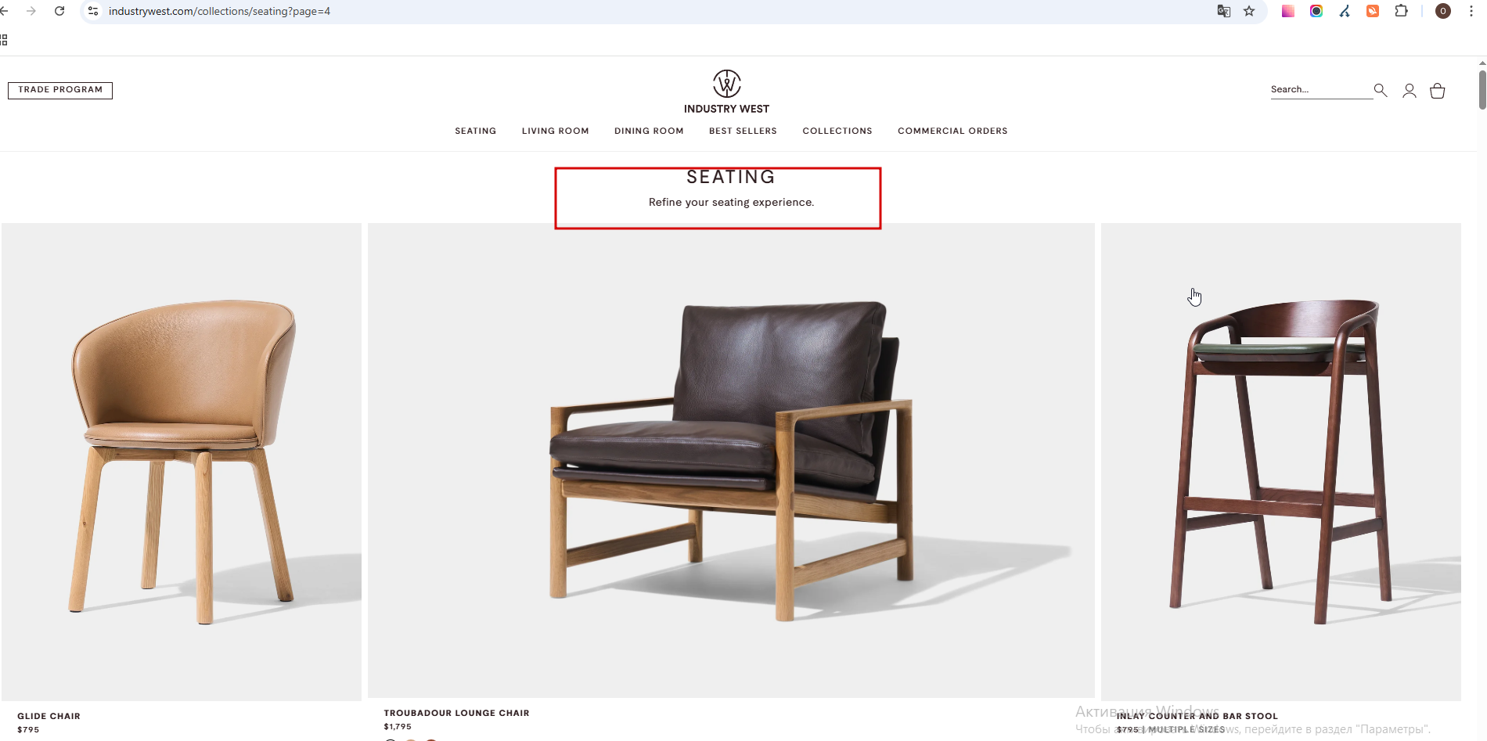Image resolution: width=1487 pixels, height=741 pixels.
Task: Open the Chrome profile avatar
Action: (x=1443, y=11)
